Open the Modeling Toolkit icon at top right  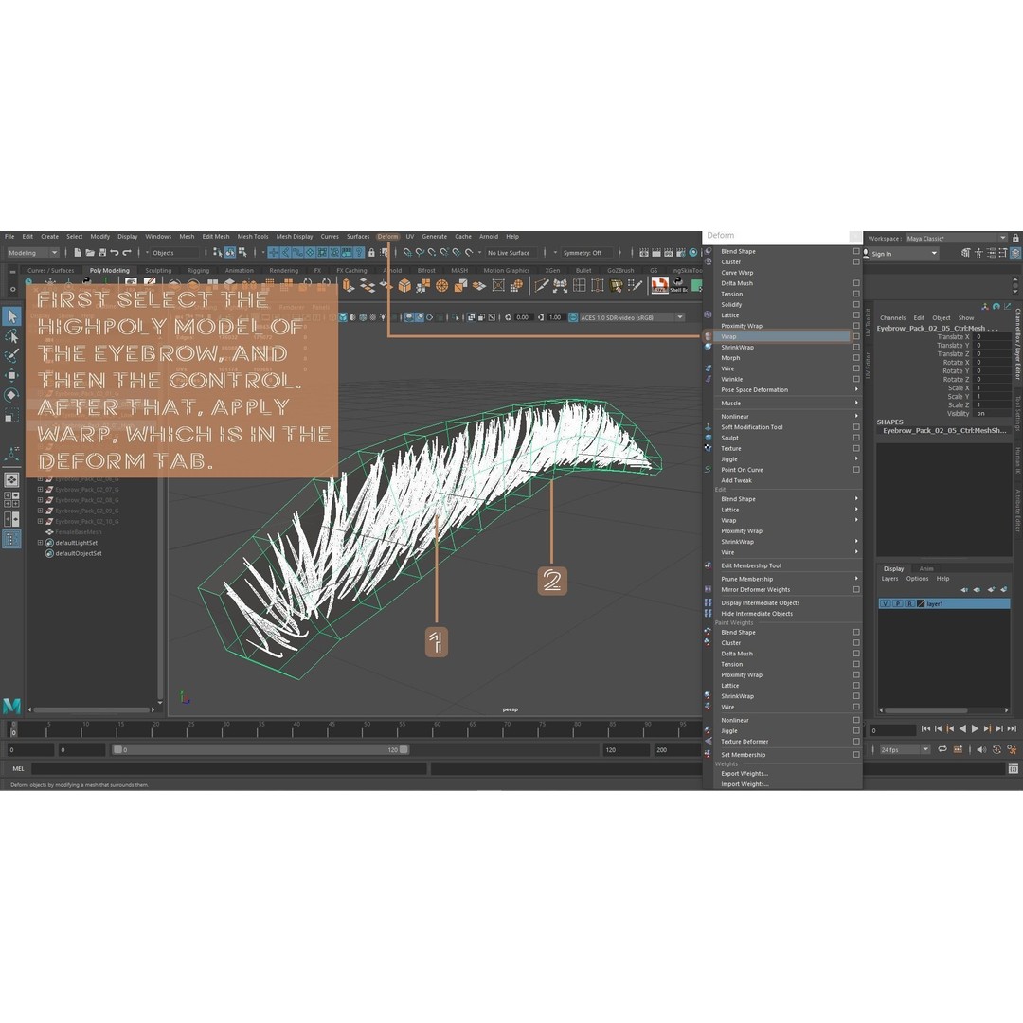[965, 253]
